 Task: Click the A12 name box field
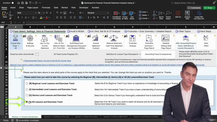click(x=5, y=22)
